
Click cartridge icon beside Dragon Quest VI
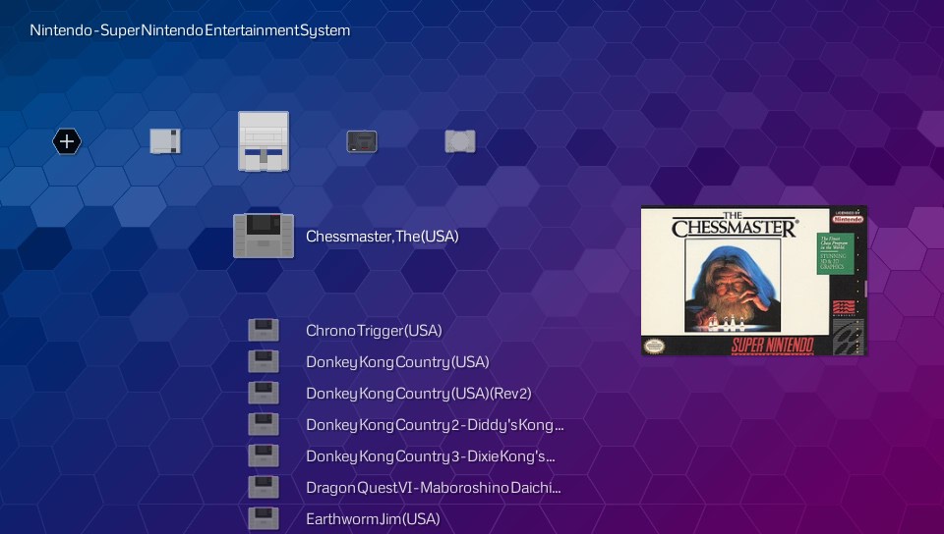pos(264,487)
